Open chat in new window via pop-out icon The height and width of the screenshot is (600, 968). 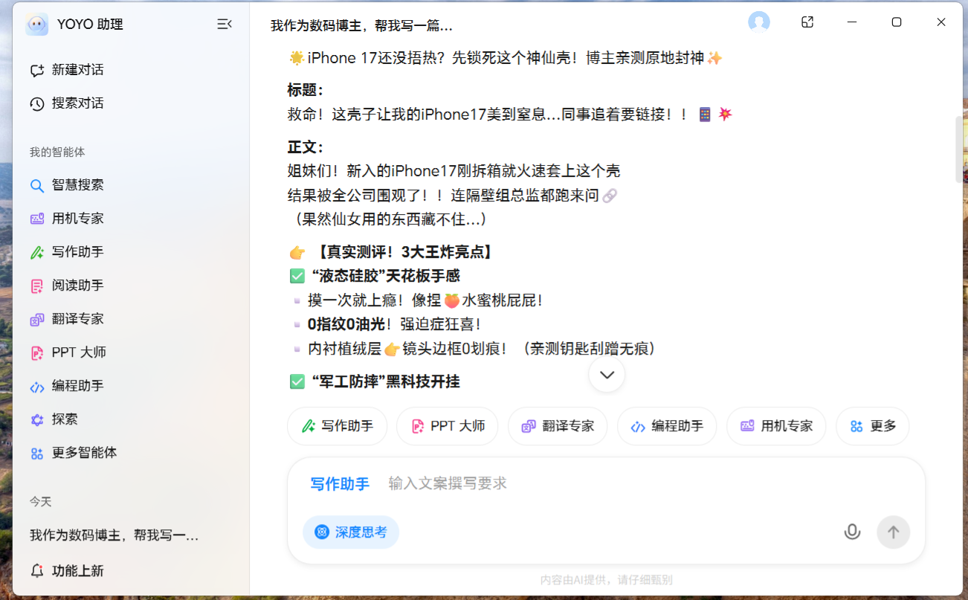[x=807, y=22]
